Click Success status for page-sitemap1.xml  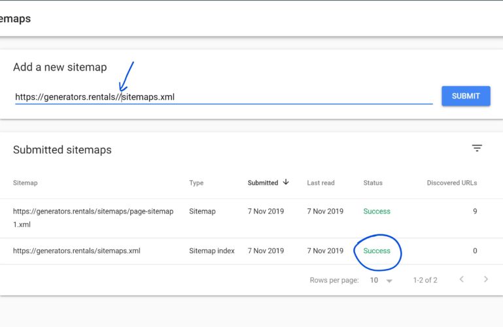tap(377, 211)
